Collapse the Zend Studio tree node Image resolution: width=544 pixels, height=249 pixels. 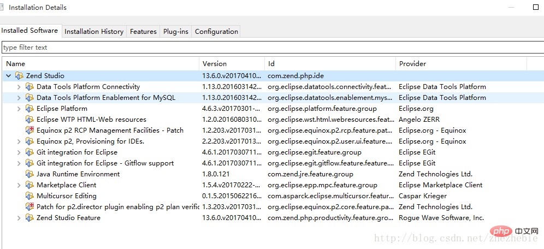pos(9,75)
